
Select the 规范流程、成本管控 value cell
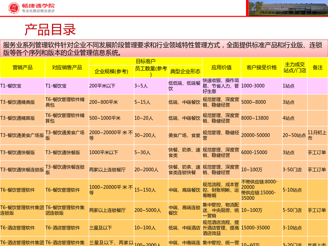pos(222,190)
